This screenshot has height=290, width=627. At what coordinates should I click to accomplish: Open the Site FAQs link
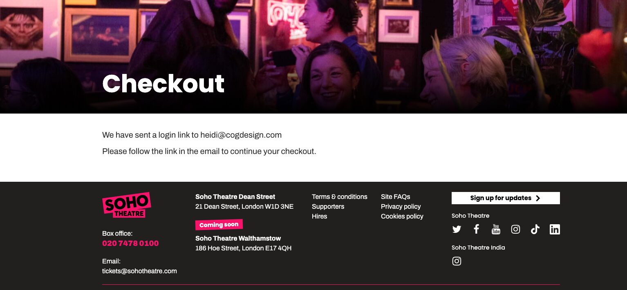point(395,197)
